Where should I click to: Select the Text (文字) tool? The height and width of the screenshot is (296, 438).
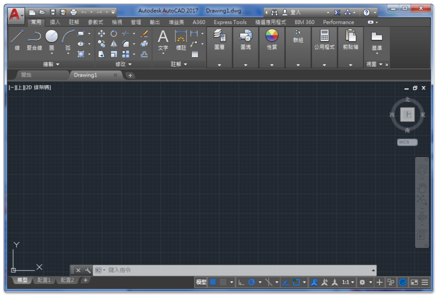pyautogui.click(x=163, y=40)
